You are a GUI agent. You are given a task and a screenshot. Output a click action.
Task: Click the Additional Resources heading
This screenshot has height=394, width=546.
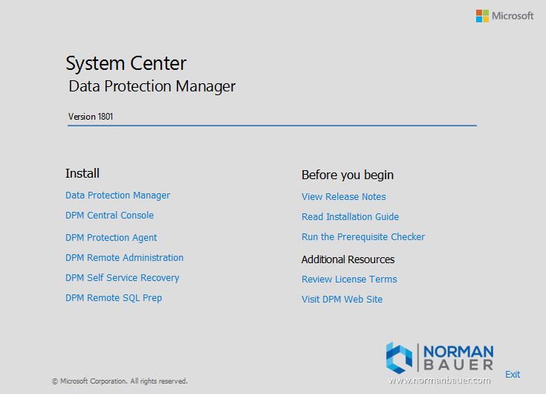point(348,259)
